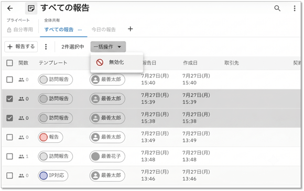Viewport: 304px width, 191px height.
Task: Click the 最善太郎 avatar in the 13:46 row
Action: [95, 175]
